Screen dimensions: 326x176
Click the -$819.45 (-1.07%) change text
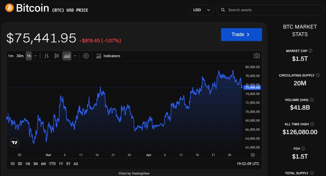point(100,41)
